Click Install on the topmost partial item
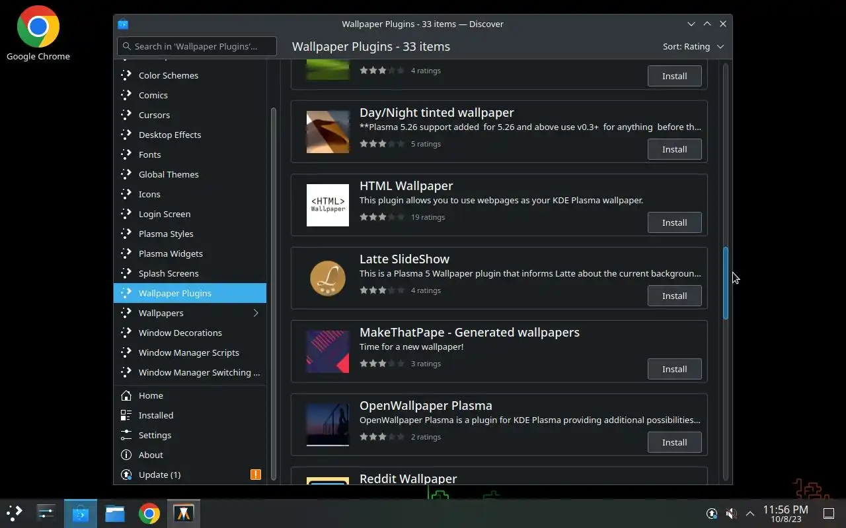 674,76
